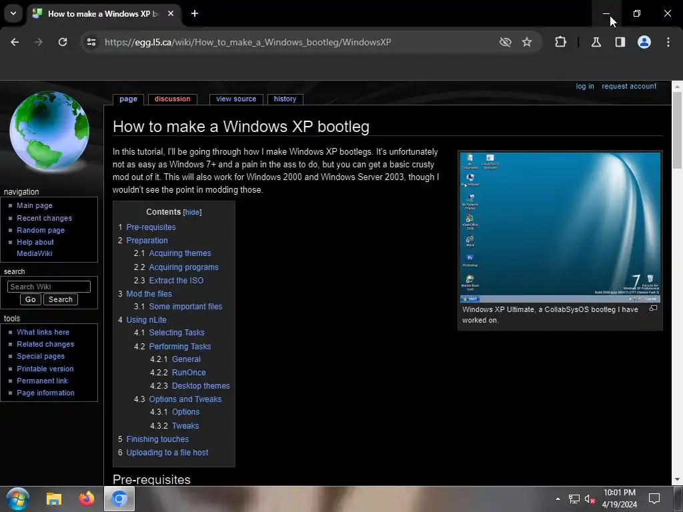Go to Main page in navigation
This screenshot has width=683, height=512.
tap(35, 205)
